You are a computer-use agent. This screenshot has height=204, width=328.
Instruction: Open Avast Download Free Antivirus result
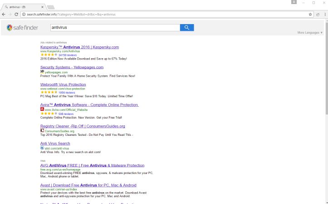pos(88,185)
